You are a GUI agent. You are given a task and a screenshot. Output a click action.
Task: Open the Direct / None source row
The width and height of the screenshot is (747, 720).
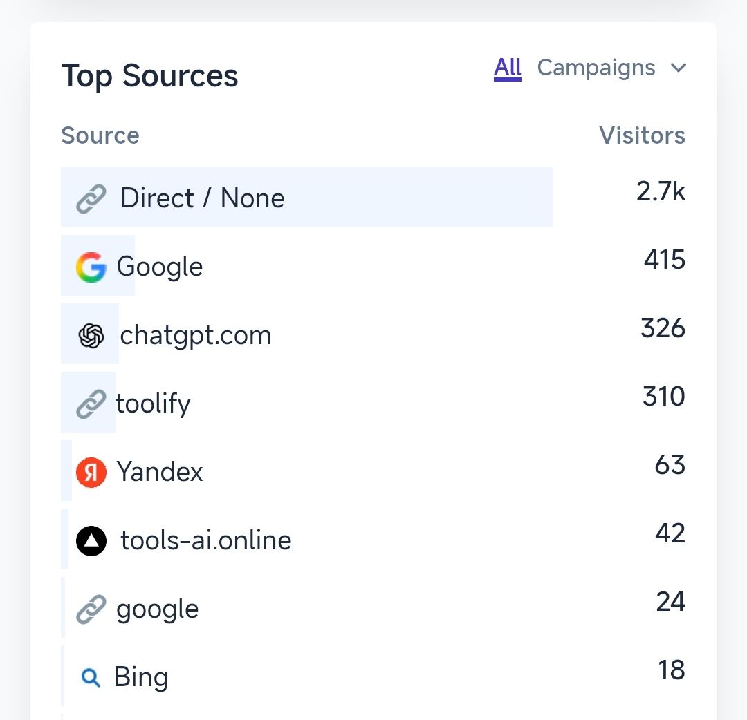coord(202,198)
